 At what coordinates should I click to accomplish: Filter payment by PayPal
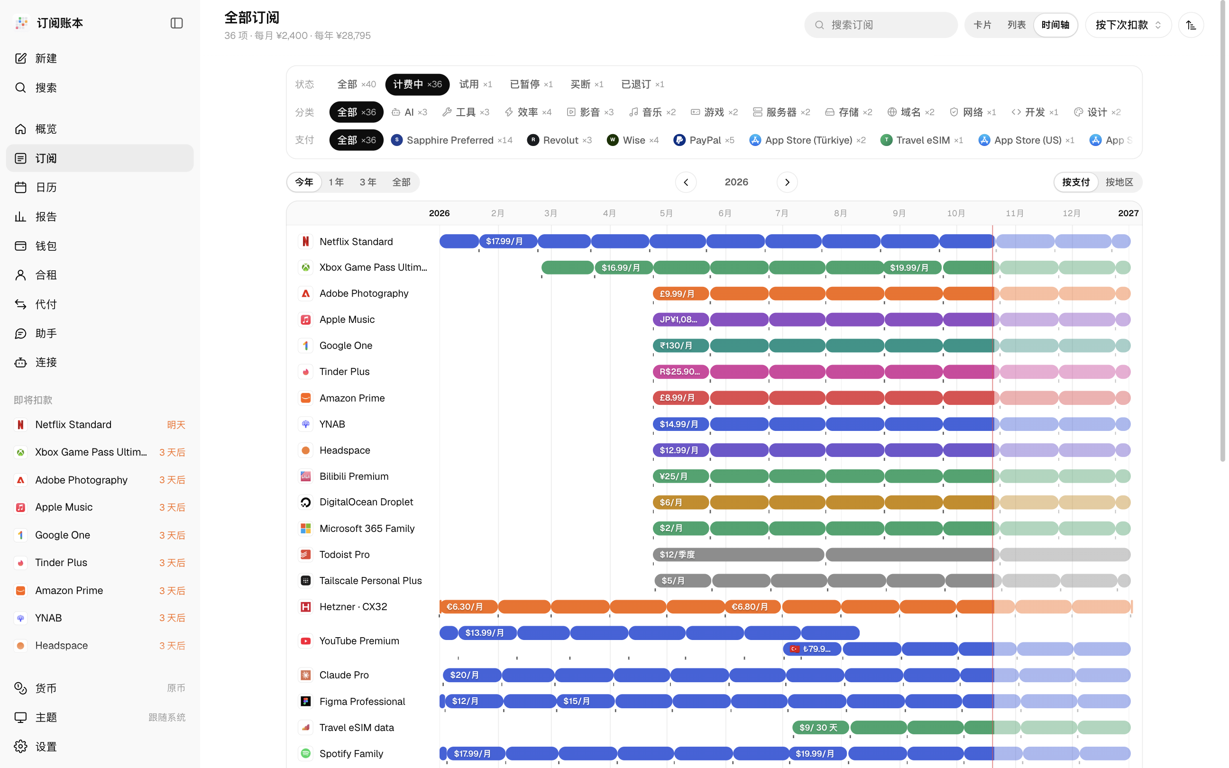[703, 140]
